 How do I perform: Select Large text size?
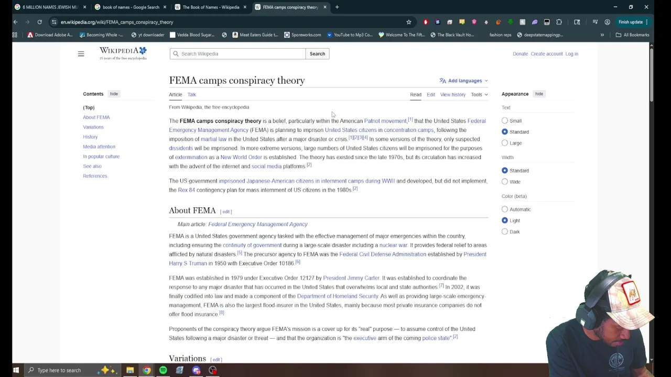(x=505, y=143)
